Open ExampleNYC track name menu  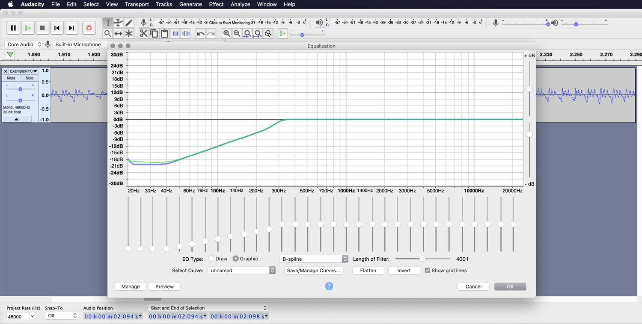23,71
